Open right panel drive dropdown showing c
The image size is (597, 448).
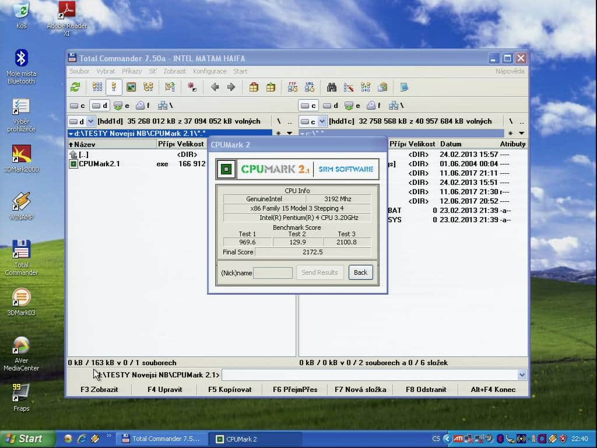(x=313, y=121)
